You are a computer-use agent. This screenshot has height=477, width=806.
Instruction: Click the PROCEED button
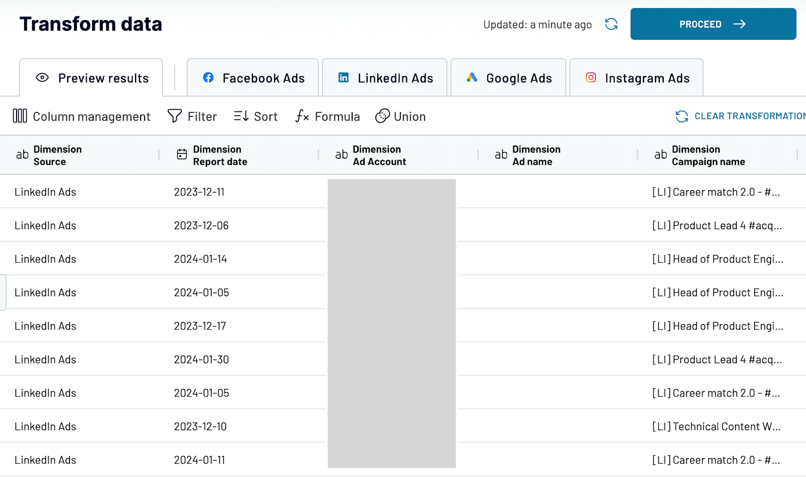[x=713, y=24]
